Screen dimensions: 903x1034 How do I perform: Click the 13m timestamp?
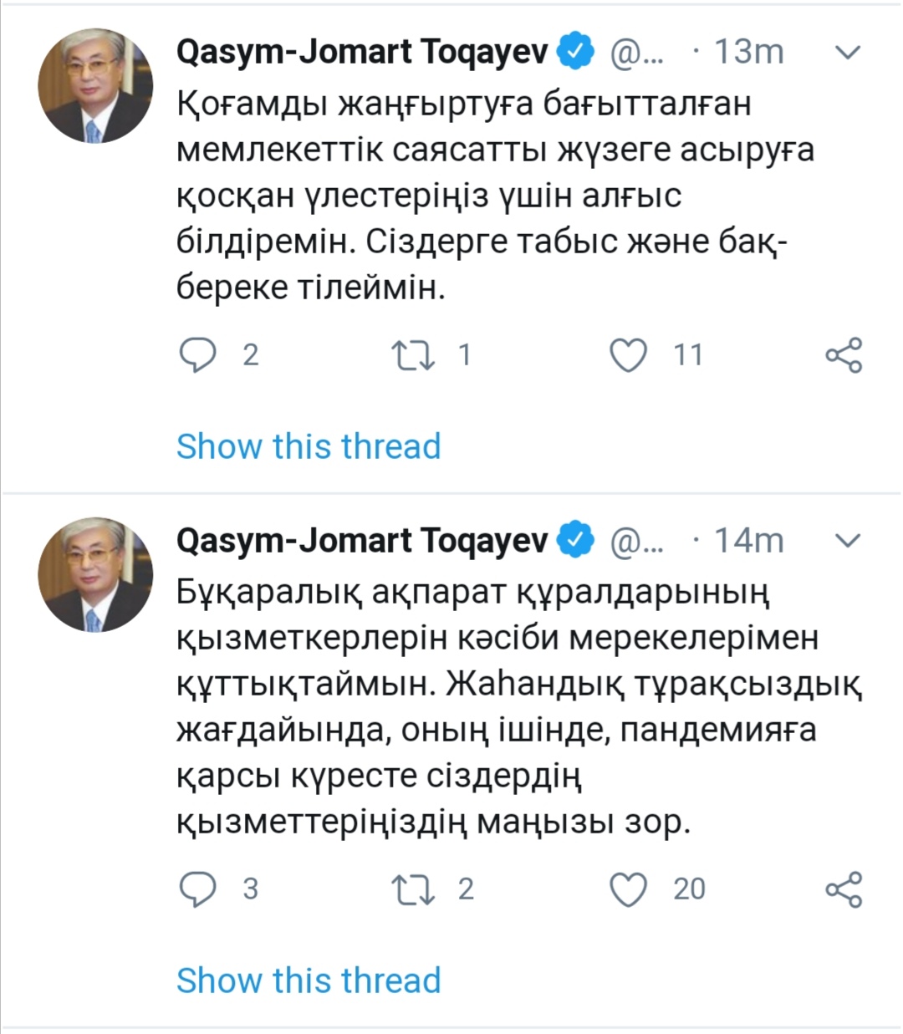(x=748, y=53)
